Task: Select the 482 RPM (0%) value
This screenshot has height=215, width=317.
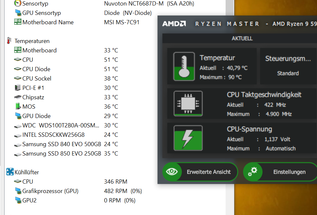Action: 123,191
